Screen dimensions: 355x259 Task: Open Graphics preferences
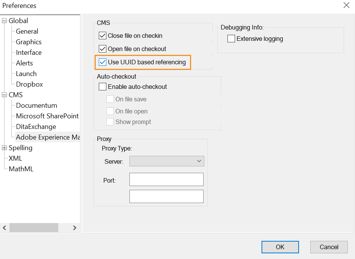click(29, 42)
